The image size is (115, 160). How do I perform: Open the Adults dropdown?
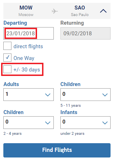tap(28, 95)
